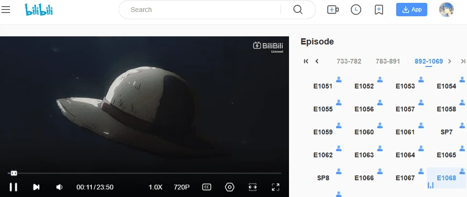Play special episode SP8
This screenshot has height=197, width=467.
pos(323,178)
